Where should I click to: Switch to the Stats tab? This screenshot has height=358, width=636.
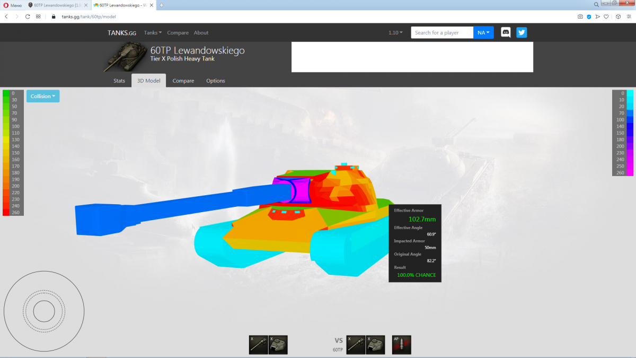coord(119,81)
